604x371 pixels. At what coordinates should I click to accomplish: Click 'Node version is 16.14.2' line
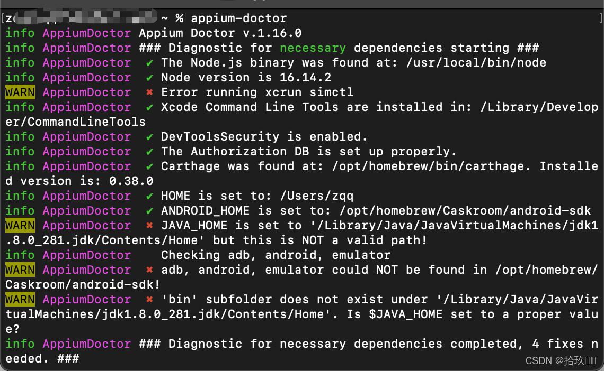[246, 78]
